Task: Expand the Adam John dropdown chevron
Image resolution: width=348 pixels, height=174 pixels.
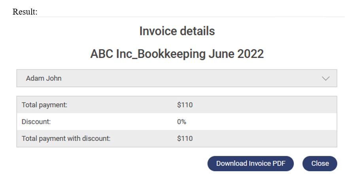Action: [x=326, y=78]
